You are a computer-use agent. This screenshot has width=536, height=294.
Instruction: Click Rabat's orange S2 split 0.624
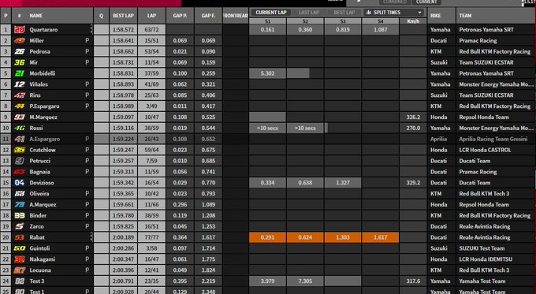[x=305, y=237]
